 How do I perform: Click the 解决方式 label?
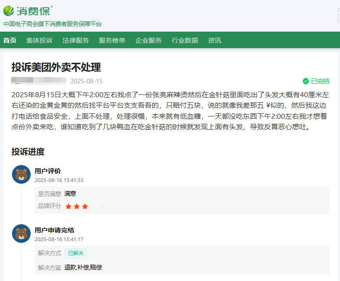tap(50, 253)
